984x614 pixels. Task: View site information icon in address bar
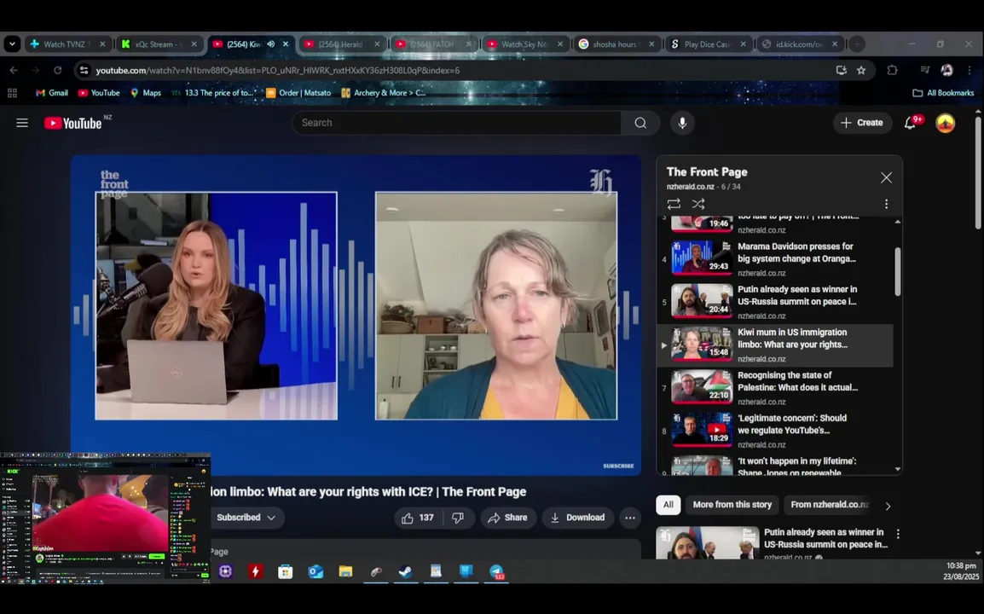click(x=84, y=70)
